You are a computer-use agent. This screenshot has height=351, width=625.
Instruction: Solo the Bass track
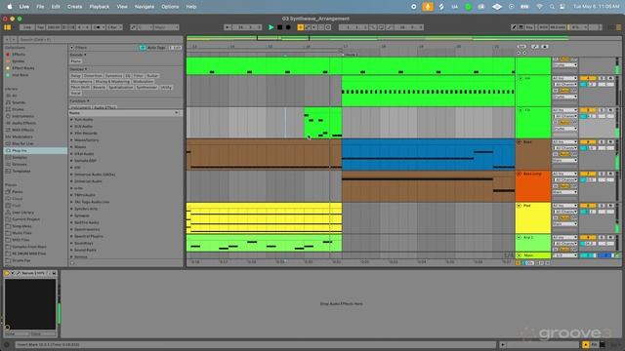pyautogui.click(x=602, y=142)
